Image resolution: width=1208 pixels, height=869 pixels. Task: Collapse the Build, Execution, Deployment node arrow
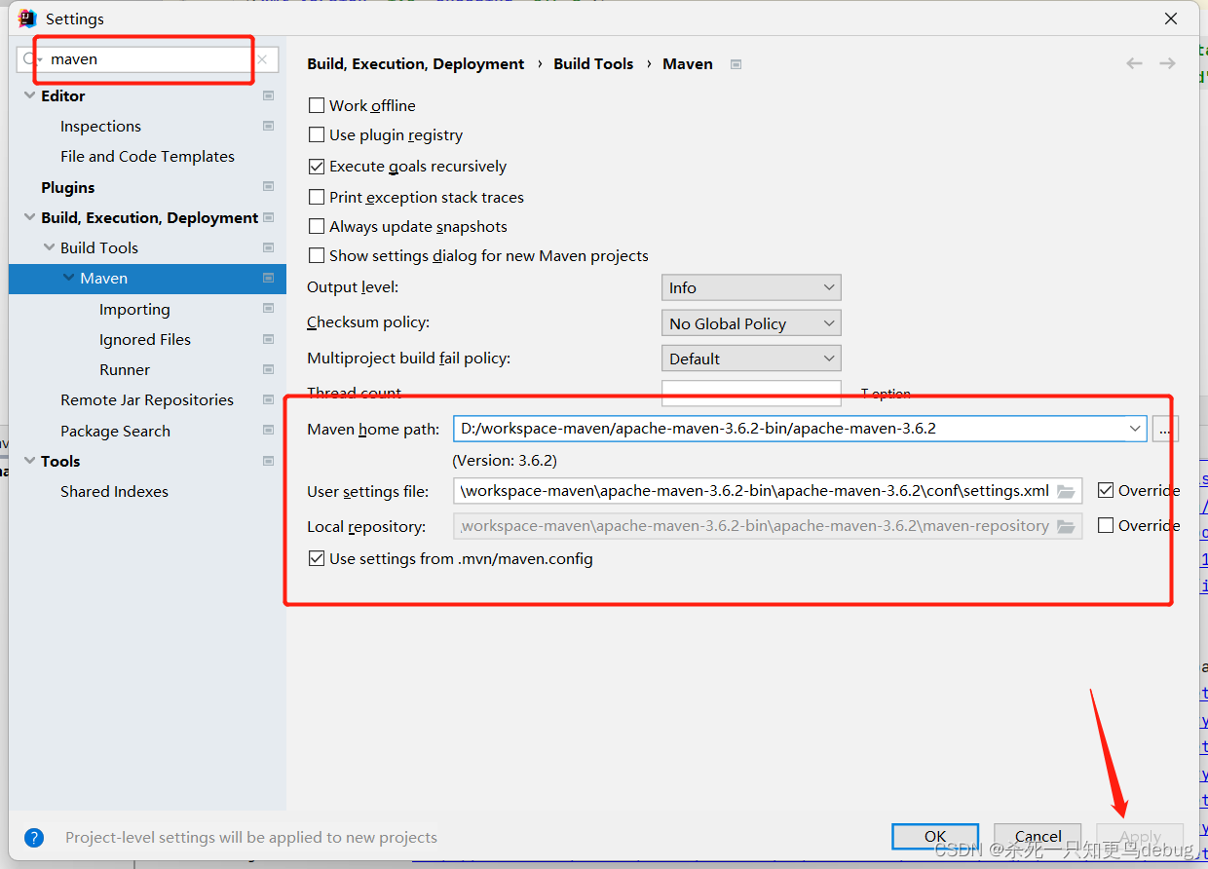[x=29, y=217]
